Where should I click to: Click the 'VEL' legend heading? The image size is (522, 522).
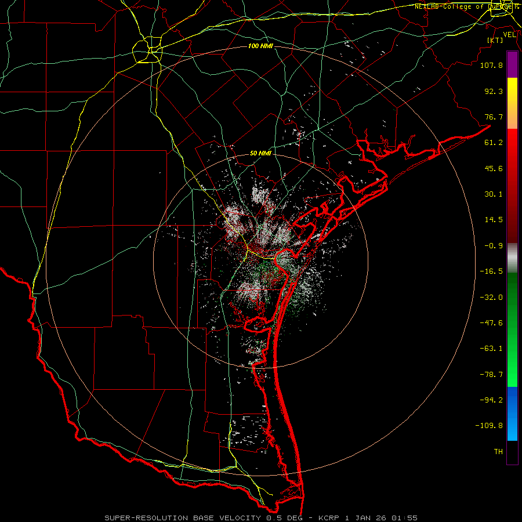click(509, 35)
